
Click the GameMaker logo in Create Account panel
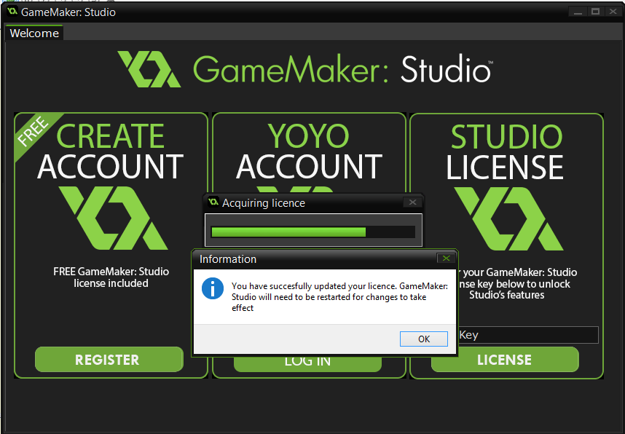coord(113,218)
